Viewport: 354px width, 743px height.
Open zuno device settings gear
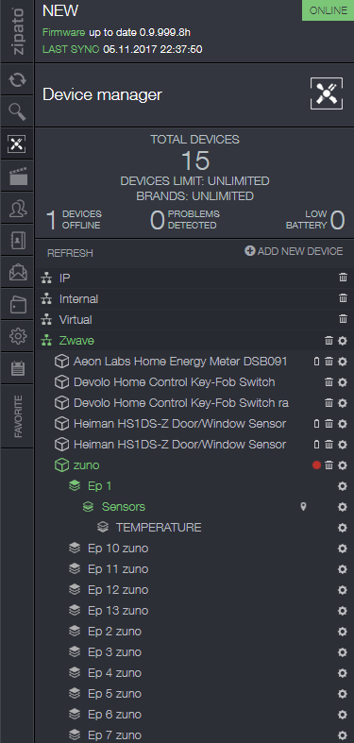tap(342, 465)
